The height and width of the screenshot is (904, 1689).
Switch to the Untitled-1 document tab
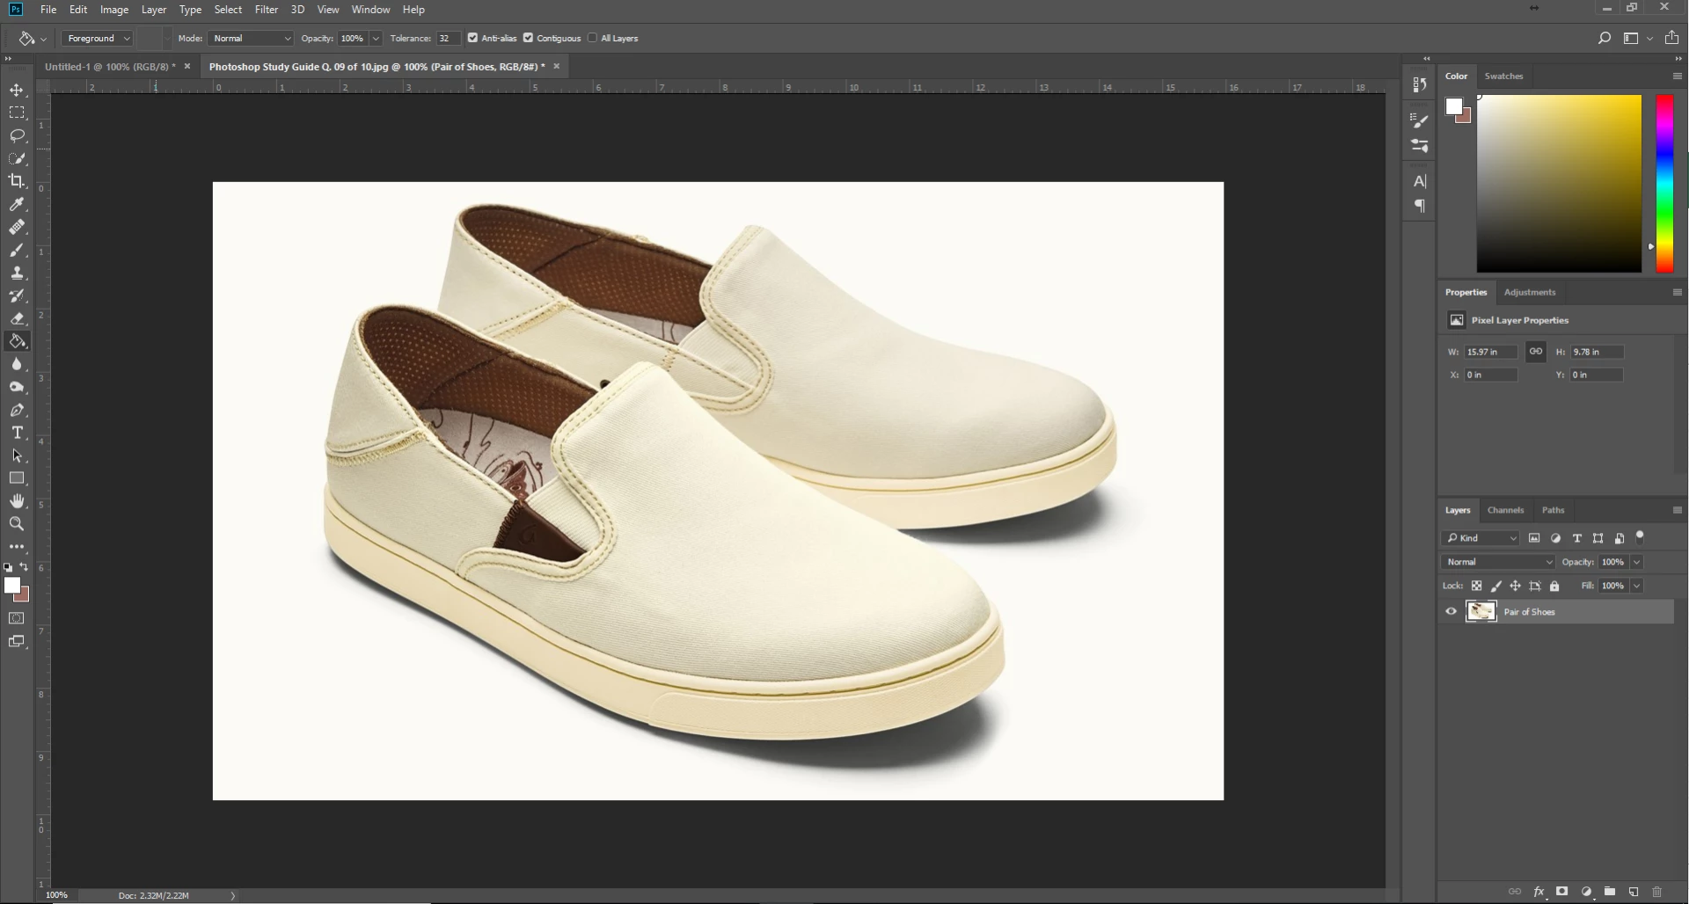click(109, 67)
